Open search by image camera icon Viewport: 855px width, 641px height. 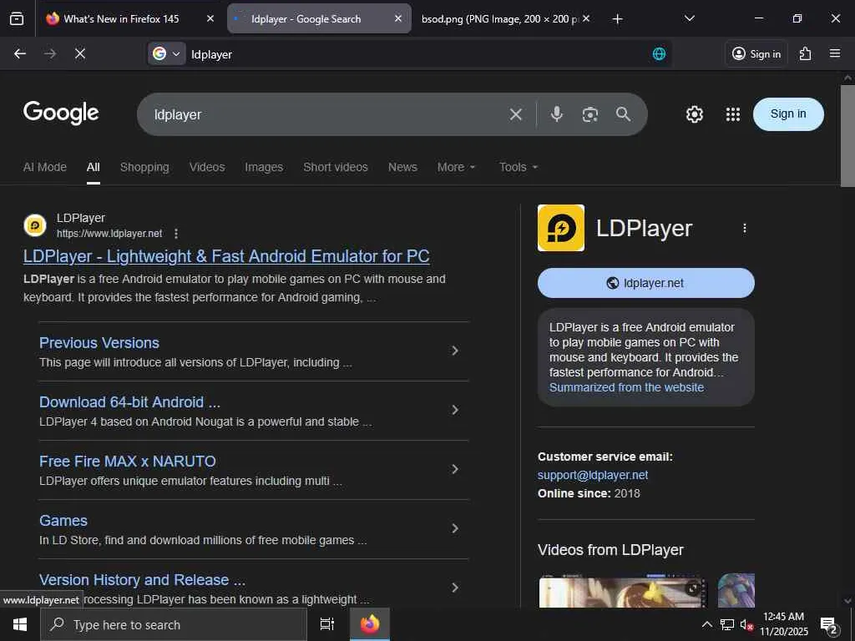click(x=590, y=114)
